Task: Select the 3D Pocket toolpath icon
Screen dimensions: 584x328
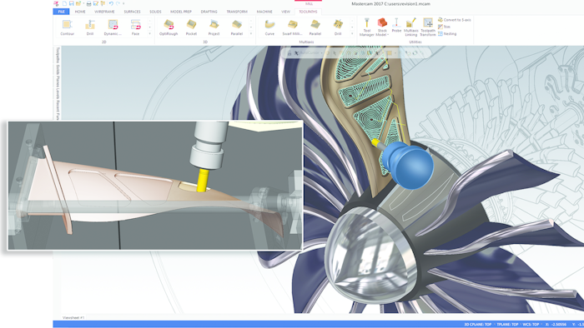Action: pos(191,27)
